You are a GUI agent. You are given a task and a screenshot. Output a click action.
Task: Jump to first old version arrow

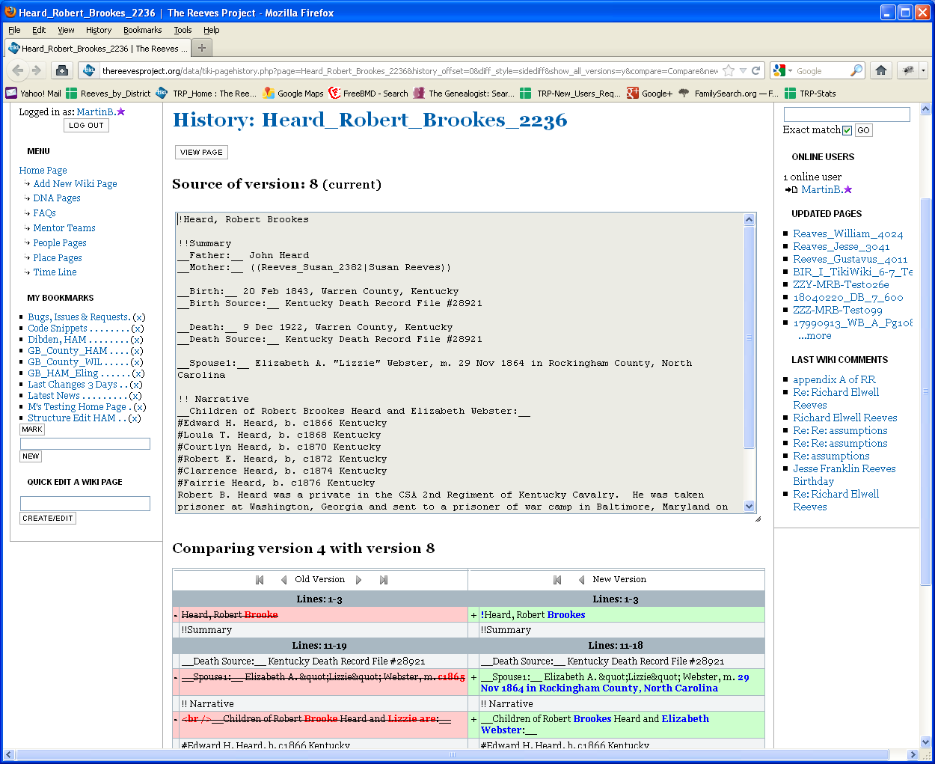(x=260, y=580)
